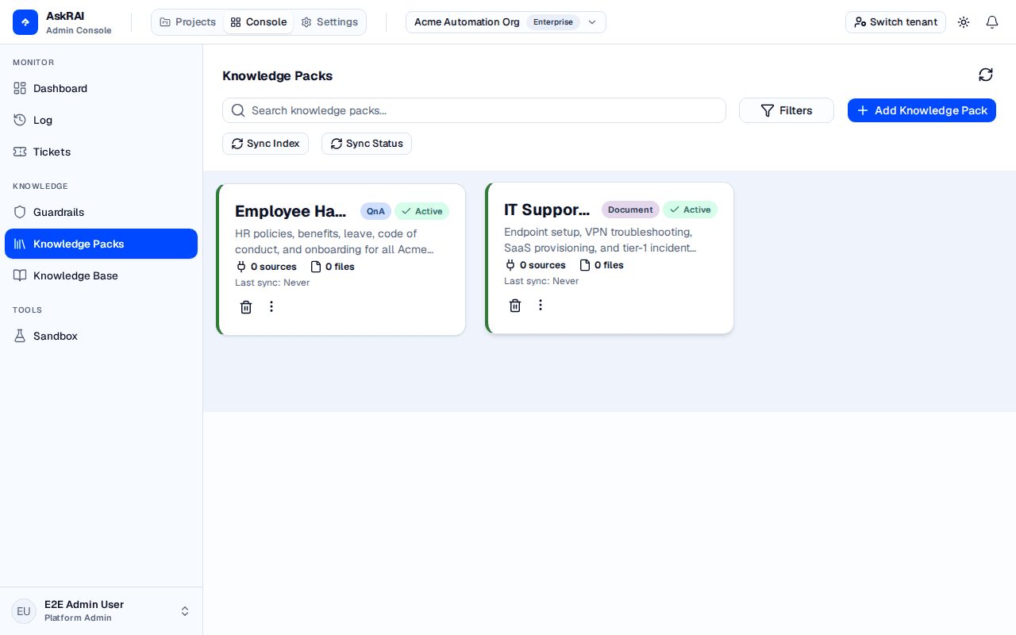Viewport: 1016px width, 635px height.
Task: Click Add Knowledge Pack button
Action: [x=922, y=110]
